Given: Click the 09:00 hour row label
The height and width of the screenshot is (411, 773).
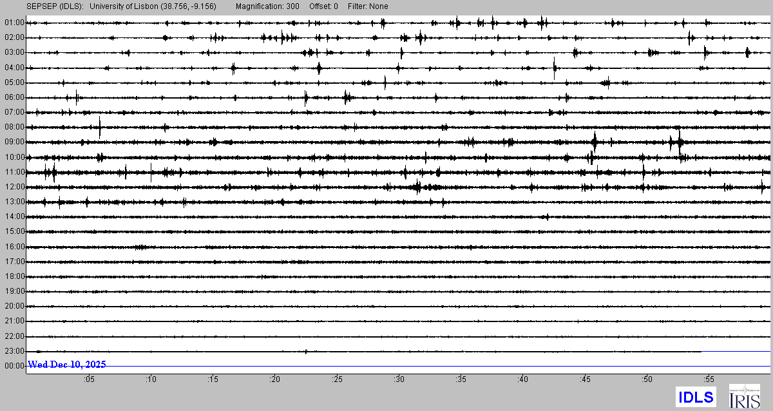Looking at the screenshot, I should point(14,142).
